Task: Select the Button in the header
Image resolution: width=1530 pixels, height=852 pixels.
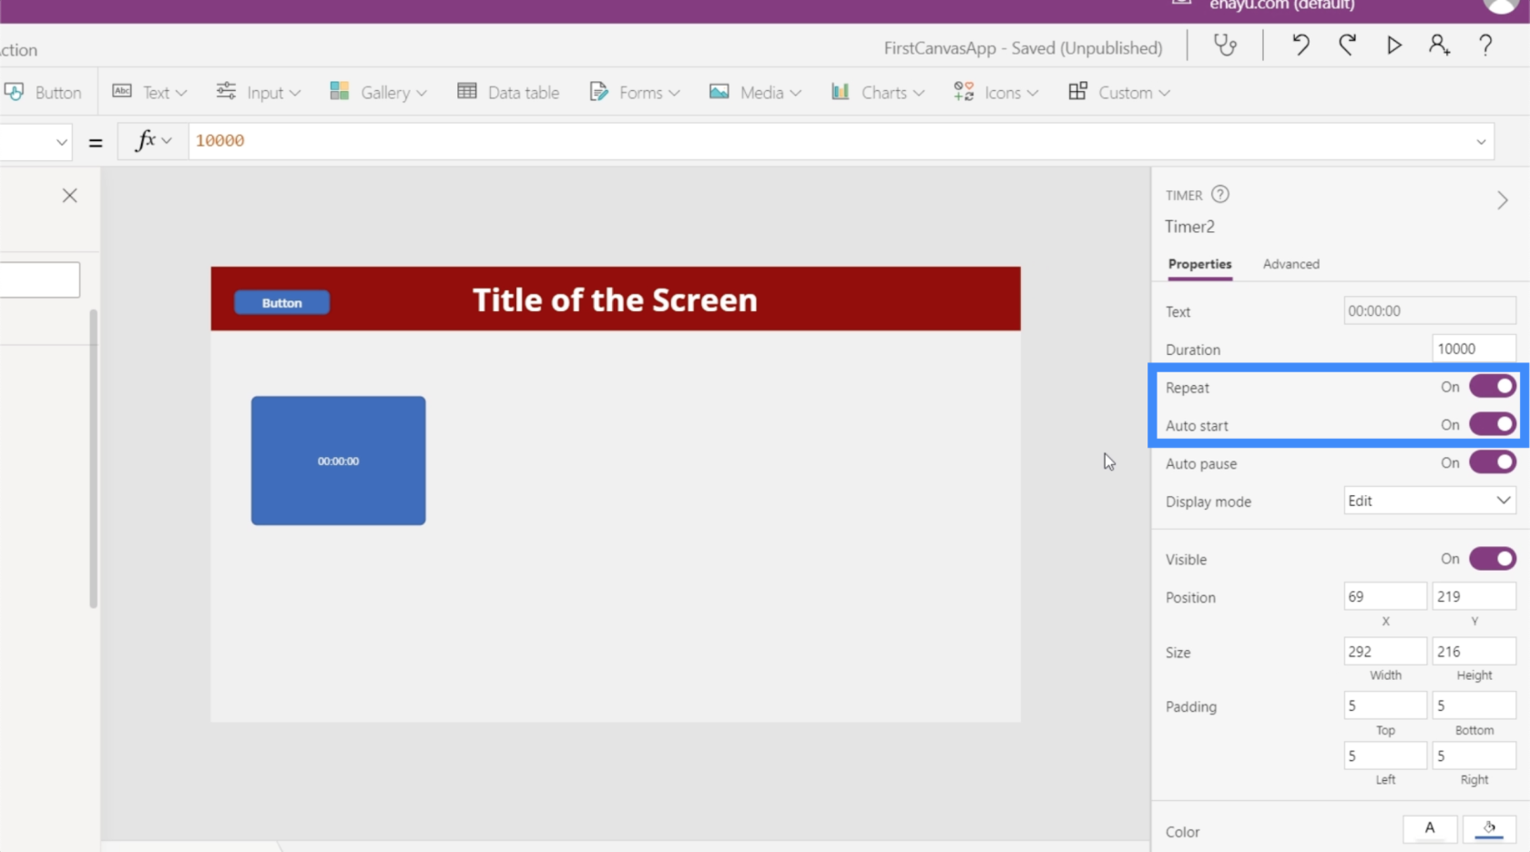Action: click(x=282, y=302)
